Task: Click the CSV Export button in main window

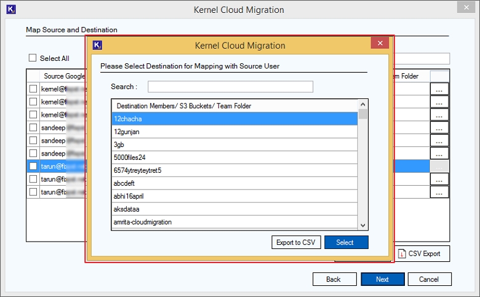Action: (x=422, y=253)
